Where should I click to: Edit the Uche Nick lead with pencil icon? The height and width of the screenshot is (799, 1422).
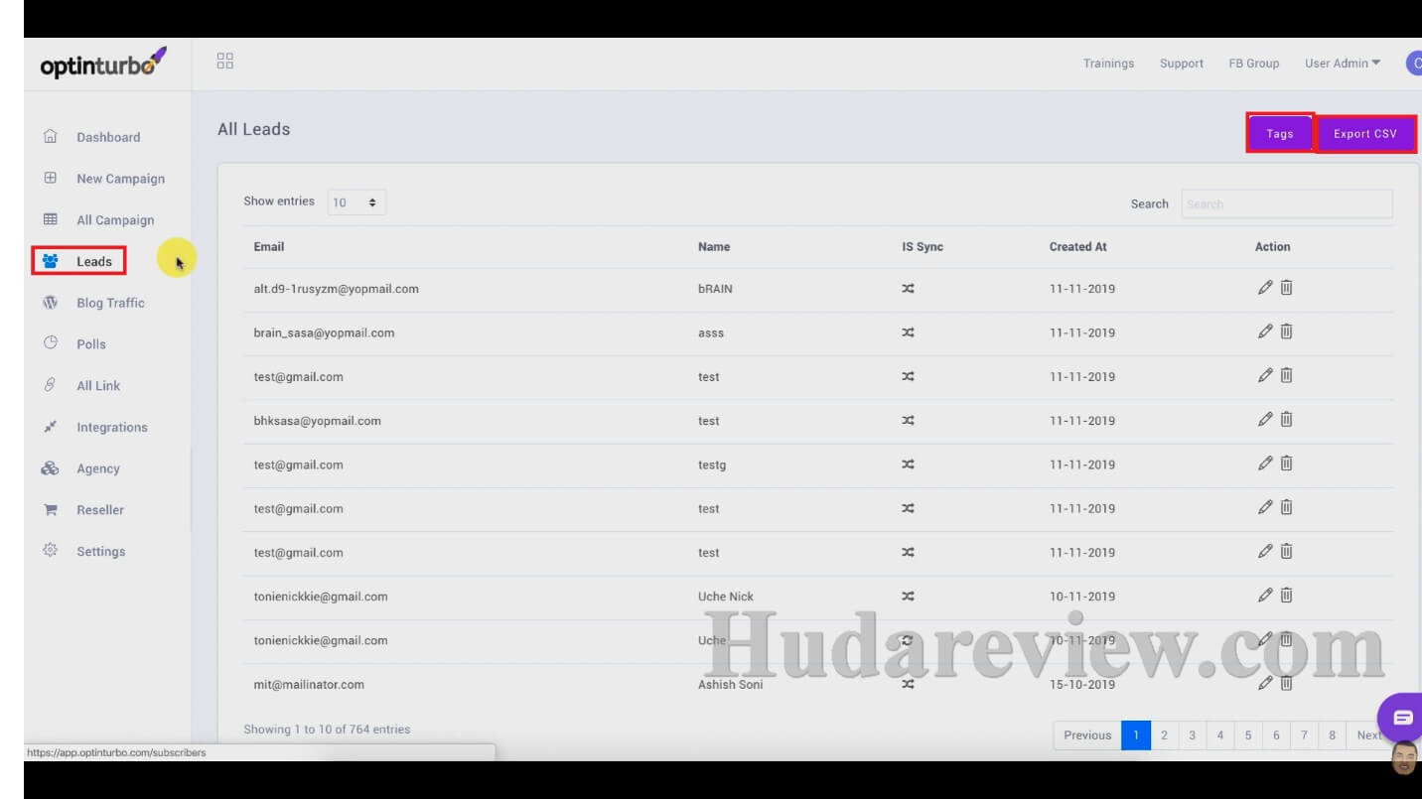[1265, 596]
